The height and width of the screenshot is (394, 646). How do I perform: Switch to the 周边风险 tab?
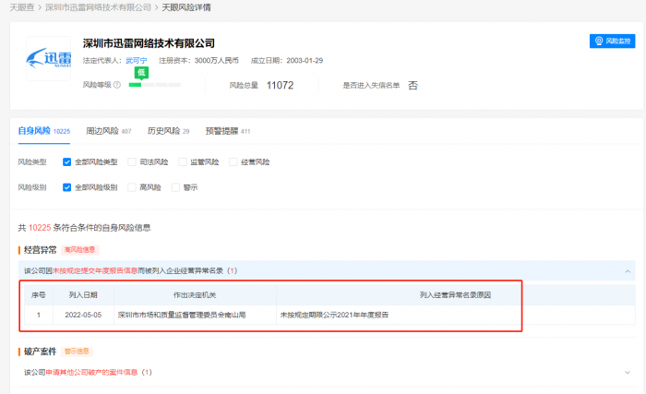click(102, 131)
